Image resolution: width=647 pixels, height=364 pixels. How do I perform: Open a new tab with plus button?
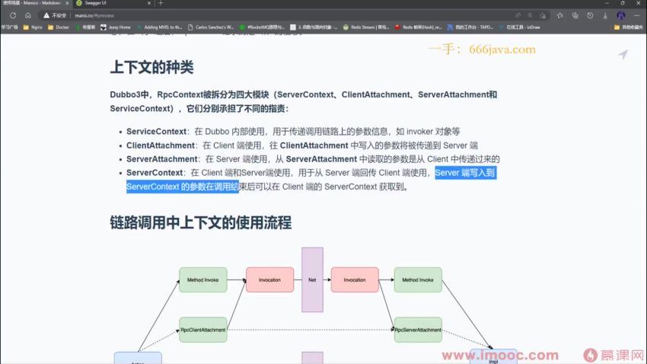161,3
